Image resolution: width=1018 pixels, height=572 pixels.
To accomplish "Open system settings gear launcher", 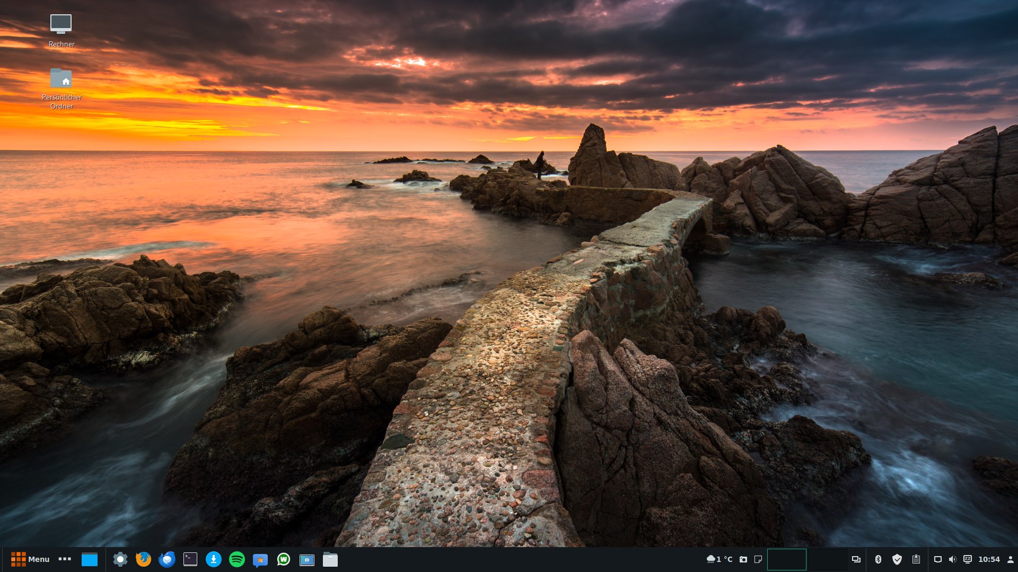I will pyautogui.click(x=120, y=559).
